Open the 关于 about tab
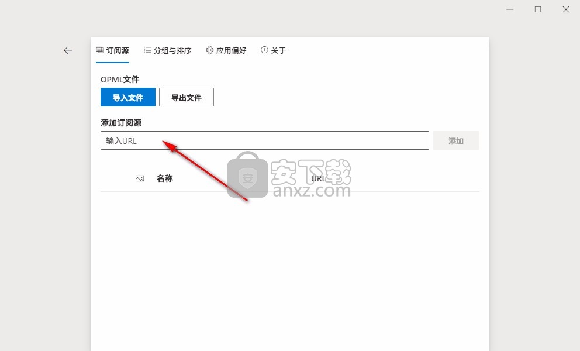 click(x=274, y=50)
